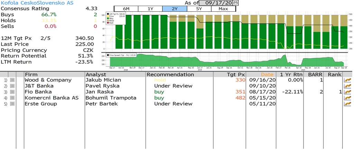354x150 pixels.
Task: Open the Erste Group row detail icon
Action: 12,104
